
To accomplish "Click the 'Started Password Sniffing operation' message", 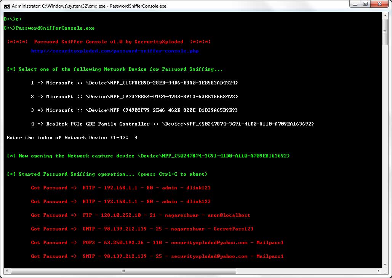I will tap(107, 174).
